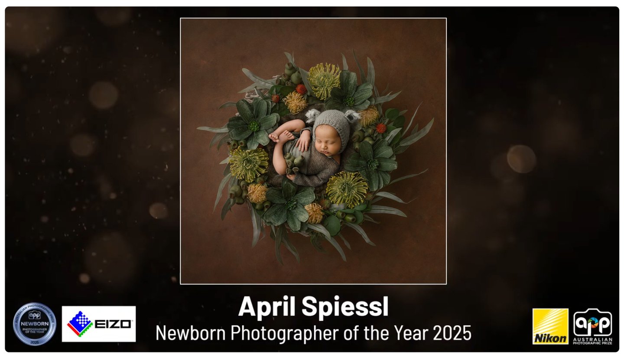Click the Newborn Photographer of the Year 2025 caption

[313, 333]
